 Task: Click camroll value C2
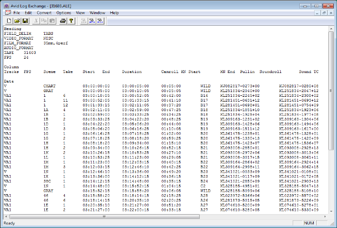pos(203,186)
